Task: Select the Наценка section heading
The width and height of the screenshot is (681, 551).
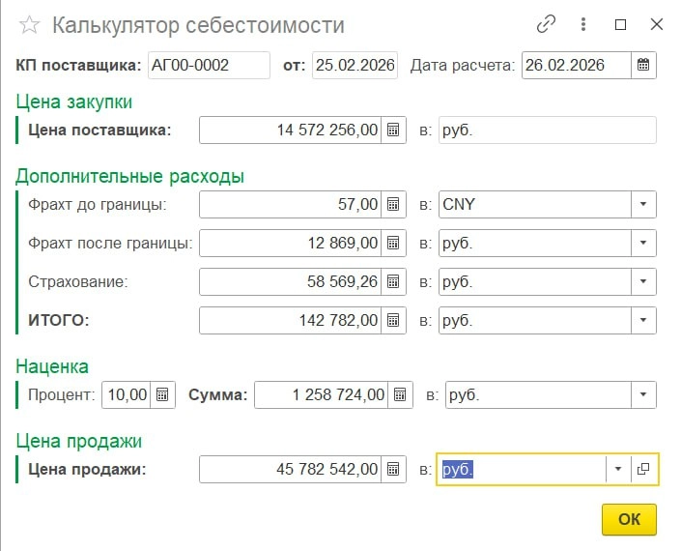Action: pyautogui.click(x=52, y=366)
